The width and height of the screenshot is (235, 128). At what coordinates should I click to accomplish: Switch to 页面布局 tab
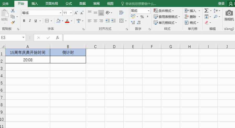(52, 4)
